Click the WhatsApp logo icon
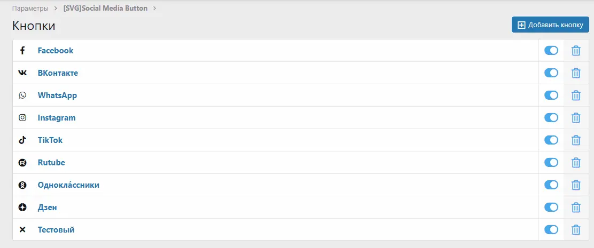The image size is (594, 248). click(22, 95)
